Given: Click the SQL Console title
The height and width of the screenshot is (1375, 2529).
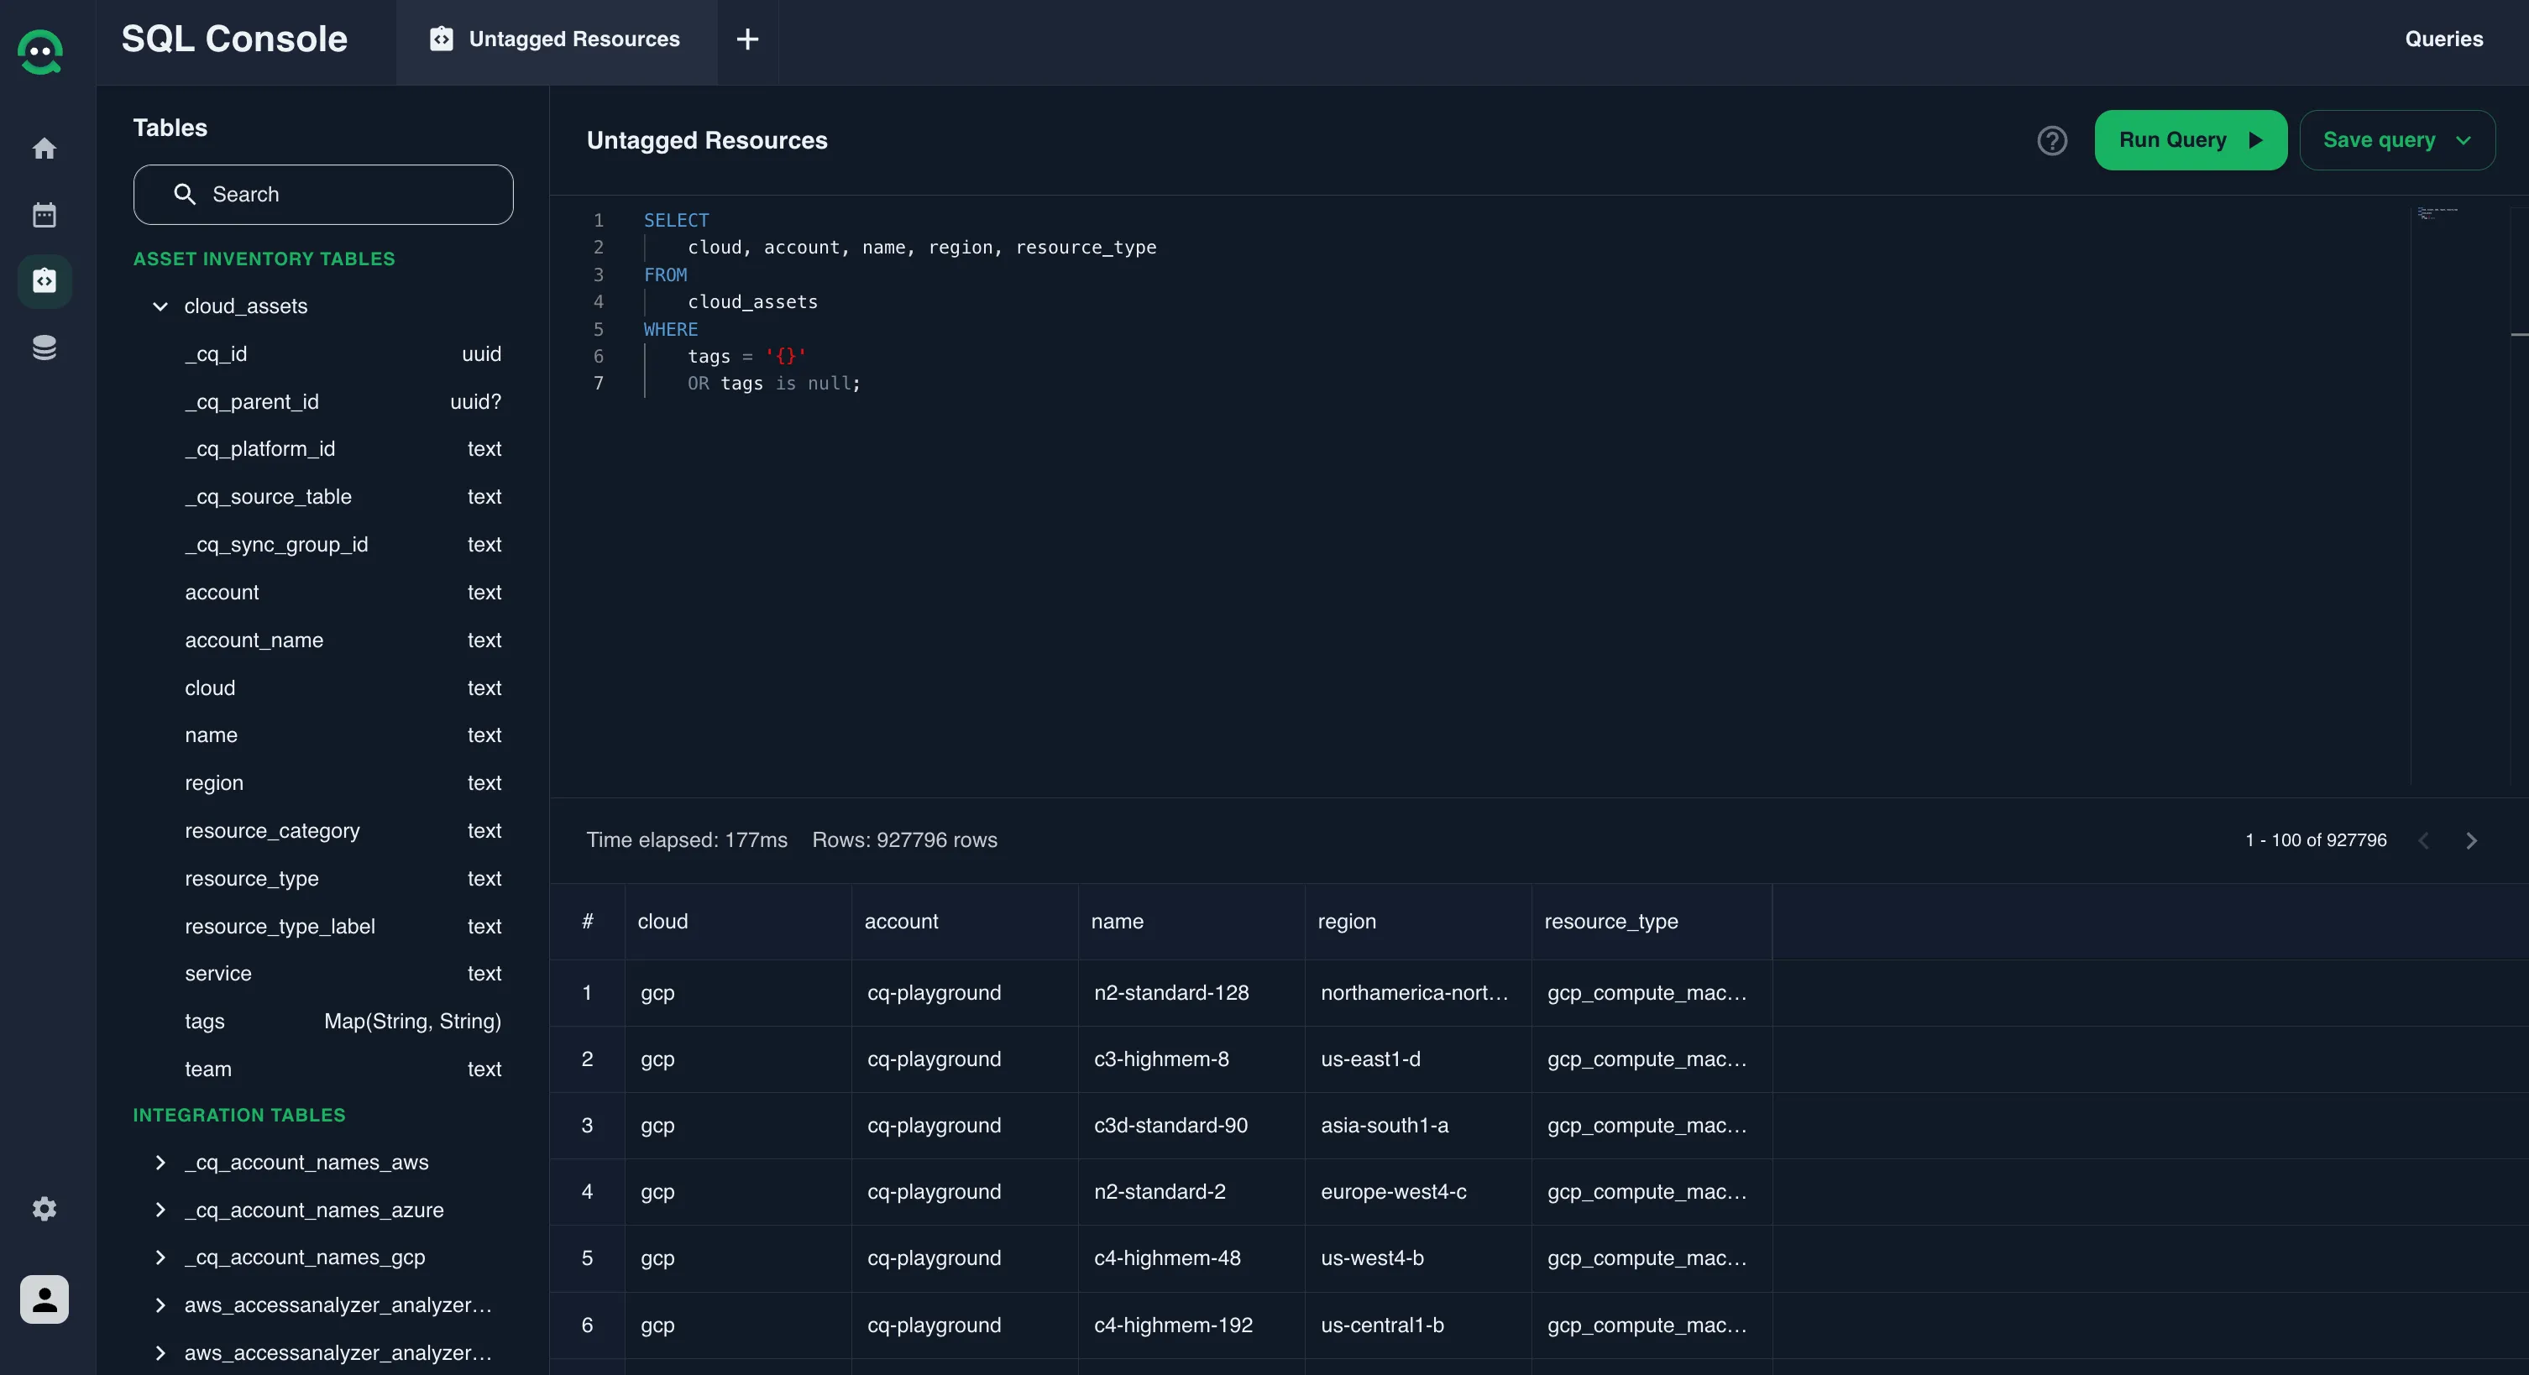Looking at the screenshot, I should (234, 39).
